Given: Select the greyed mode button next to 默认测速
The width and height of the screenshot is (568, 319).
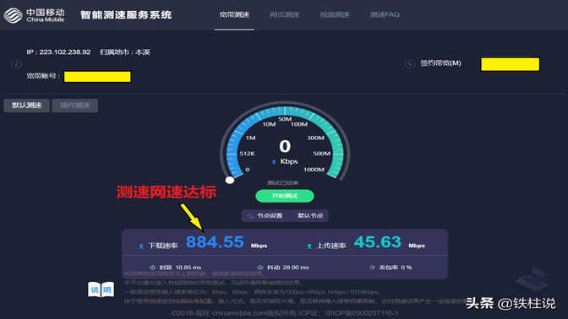Looking at the screenshot, I should (74, 105).
